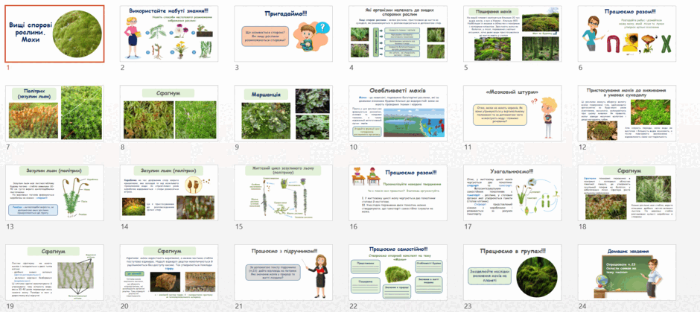Select slide 18 titled Сфагнум
The height and width of the screenshot is (312, 700).
tap(627, 193)
